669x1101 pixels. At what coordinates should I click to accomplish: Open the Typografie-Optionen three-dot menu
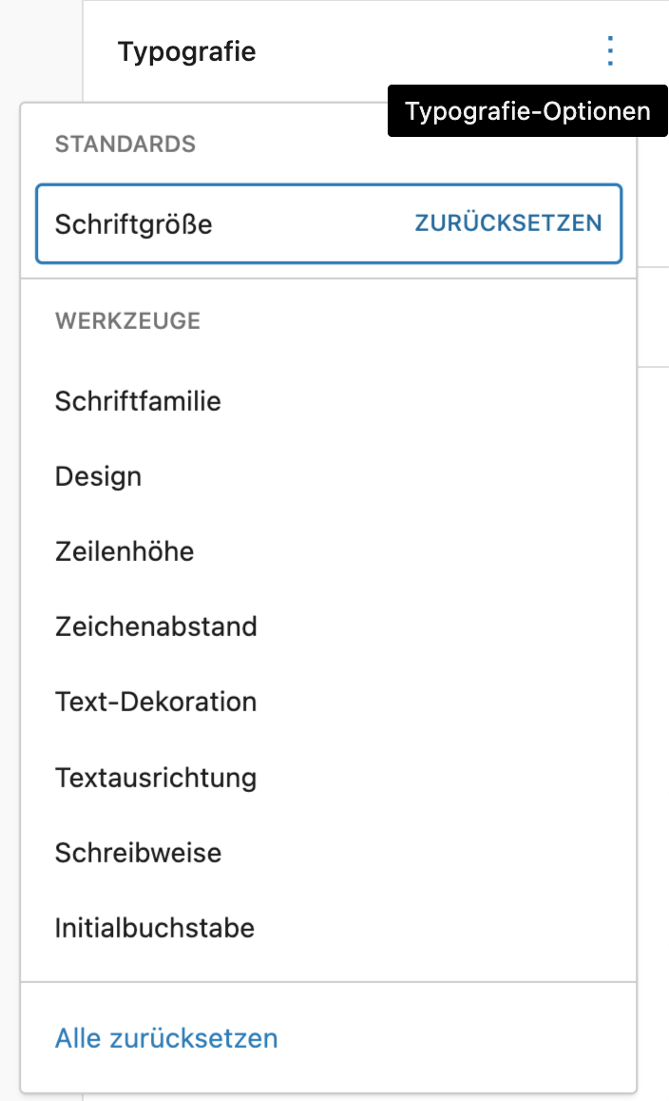(x=610, y=51)
